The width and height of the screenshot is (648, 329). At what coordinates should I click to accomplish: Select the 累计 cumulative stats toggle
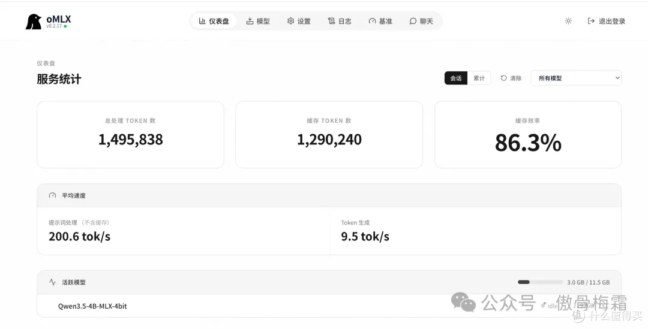tap(479, 78)
